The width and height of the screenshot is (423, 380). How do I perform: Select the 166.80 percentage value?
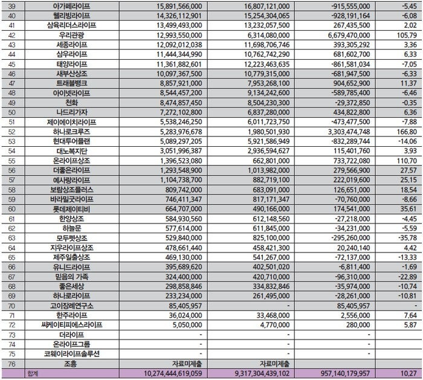407,132
